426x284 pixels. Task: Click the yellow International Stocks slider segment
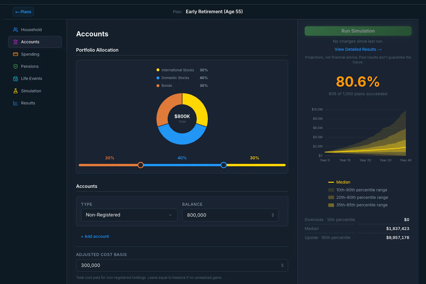tap(256, 165)
